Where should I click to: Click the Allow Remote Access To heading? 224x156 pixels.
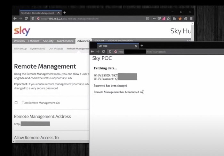(x=36, y=137)
